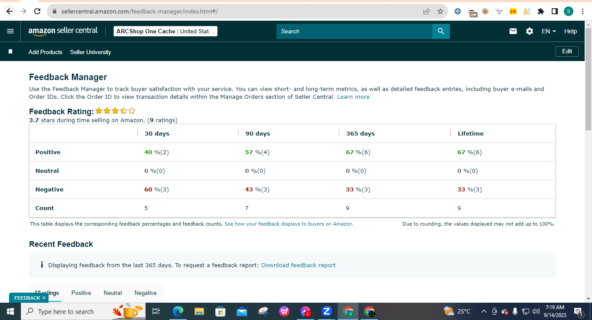Click the Amazon Seller Central logo
The width and height of the screenshot is (592, 320).
[x=63, y=31]
